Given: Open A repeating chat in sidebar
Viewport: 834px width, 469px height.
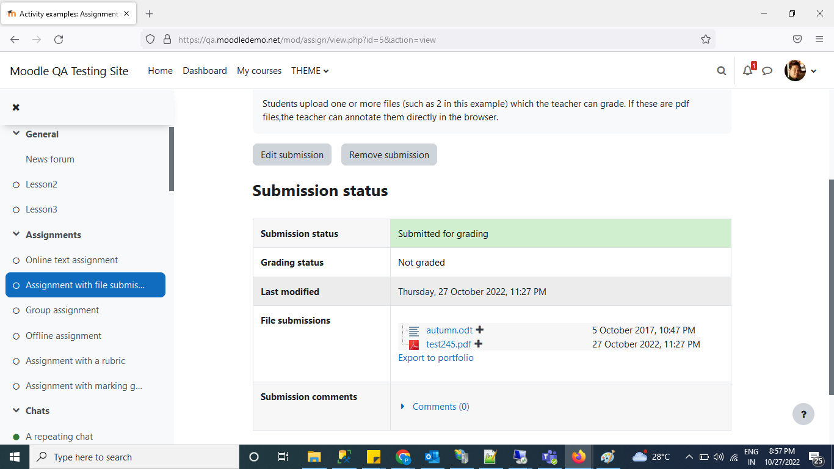Looking at the screenshot, I should point(59,437).
